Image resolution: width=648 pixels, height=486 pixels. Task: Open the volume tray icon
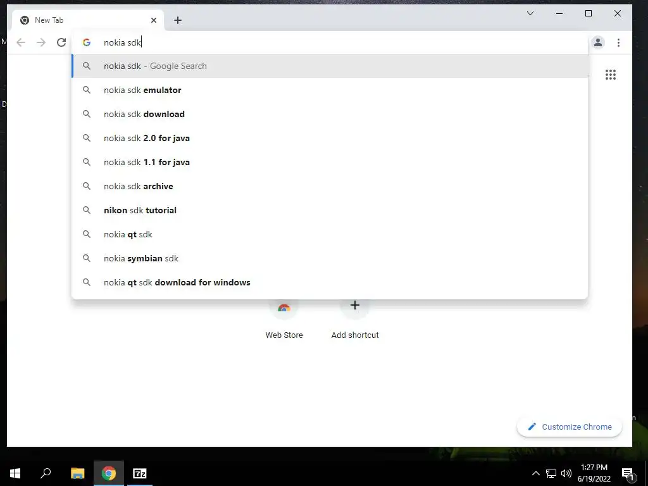[x=566, y=473]
